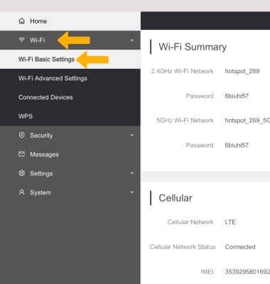Expand the Security submenu arrow
The width and height of the screenshot is (270, 284).
(132, 136)
